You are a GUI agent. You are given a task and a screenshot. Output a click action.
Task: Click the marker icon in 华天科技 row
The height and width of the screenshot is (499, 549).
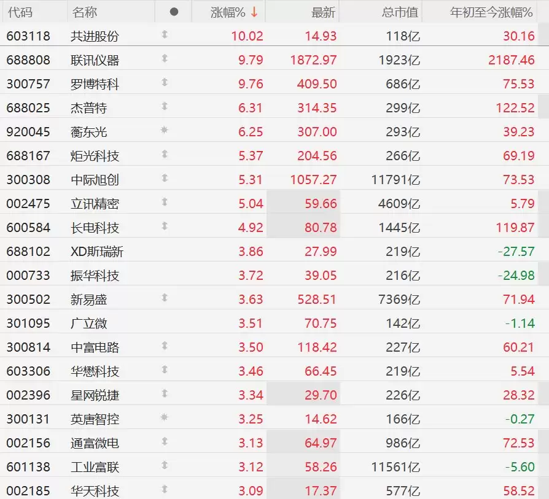(x=165, y=489)
